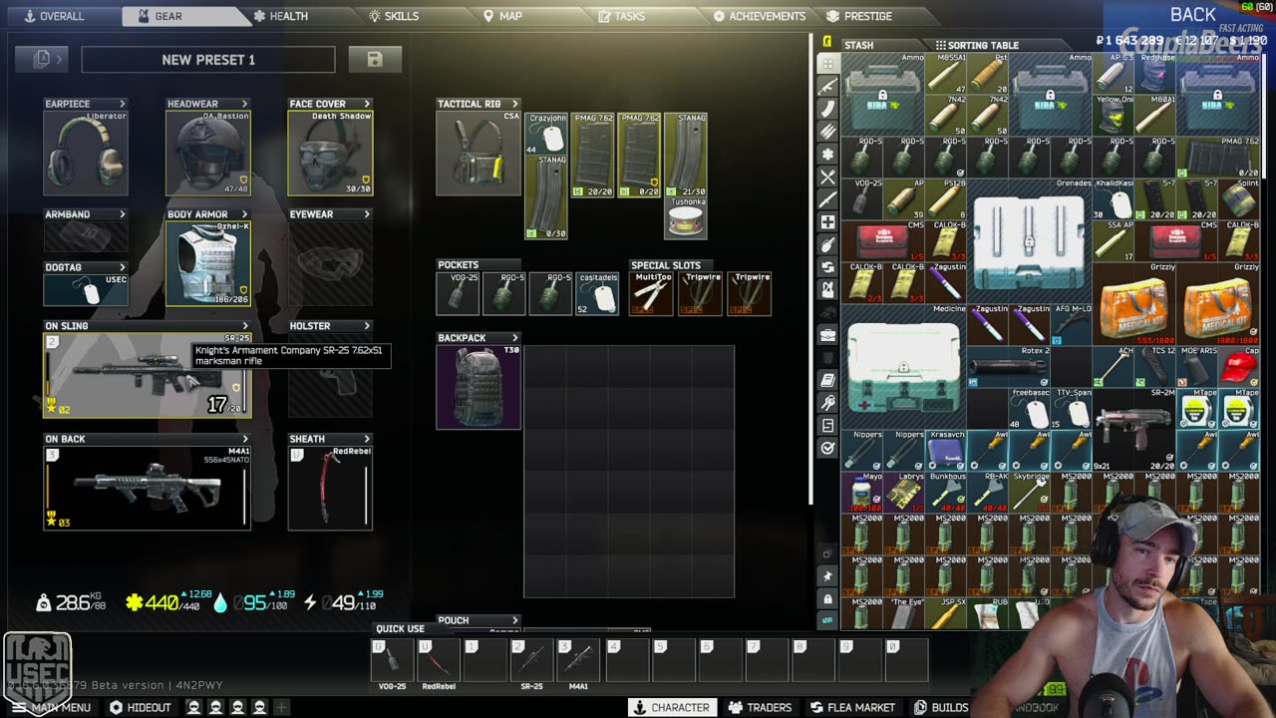Viewport: 1276px width, 718px height.
Task: Click the New Preset 1 name field
Action: tap(208, 60)
